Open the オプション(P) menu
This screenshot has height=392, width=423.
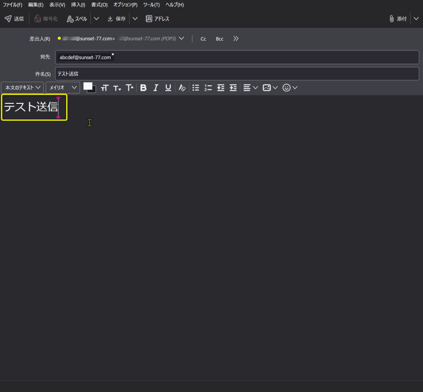[125, 5]
